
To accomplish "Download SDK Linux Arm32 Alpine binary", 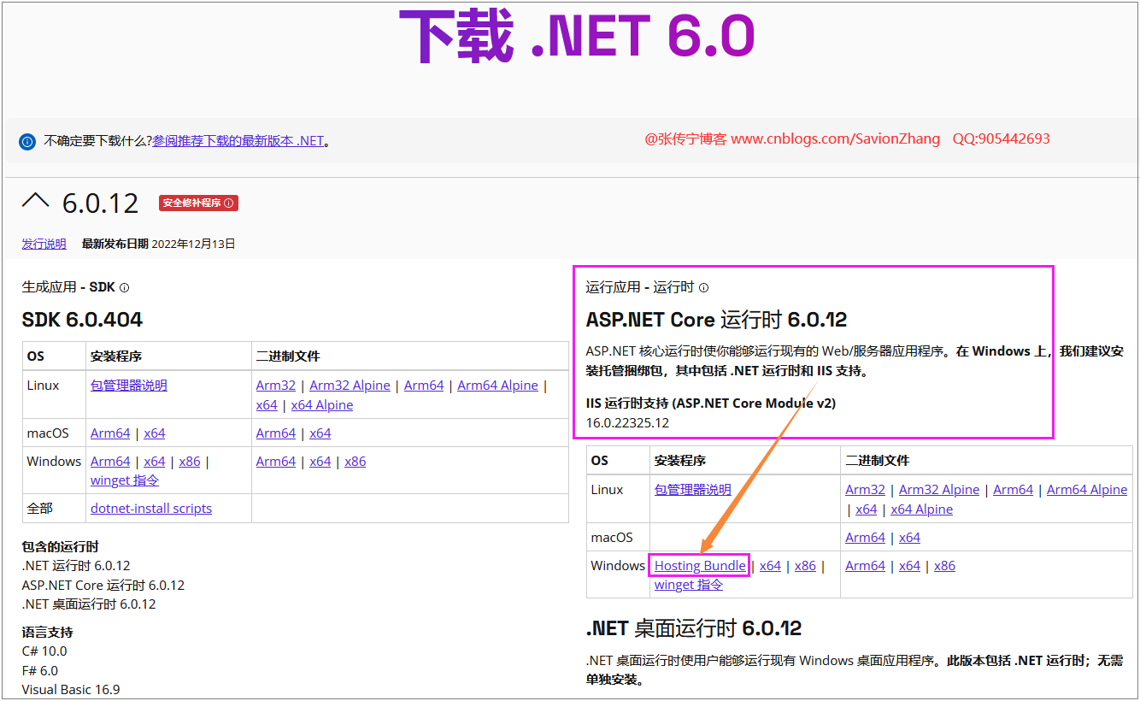I will click(350, 386).
